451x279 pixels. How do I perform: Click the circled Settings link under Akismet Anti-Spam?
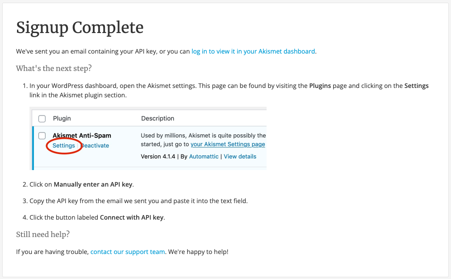click(63, 146)
